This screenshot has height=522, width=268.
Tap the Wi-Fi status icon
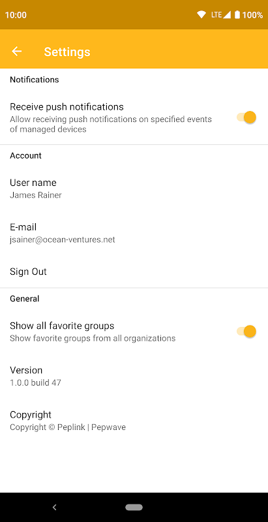point(201,14)
